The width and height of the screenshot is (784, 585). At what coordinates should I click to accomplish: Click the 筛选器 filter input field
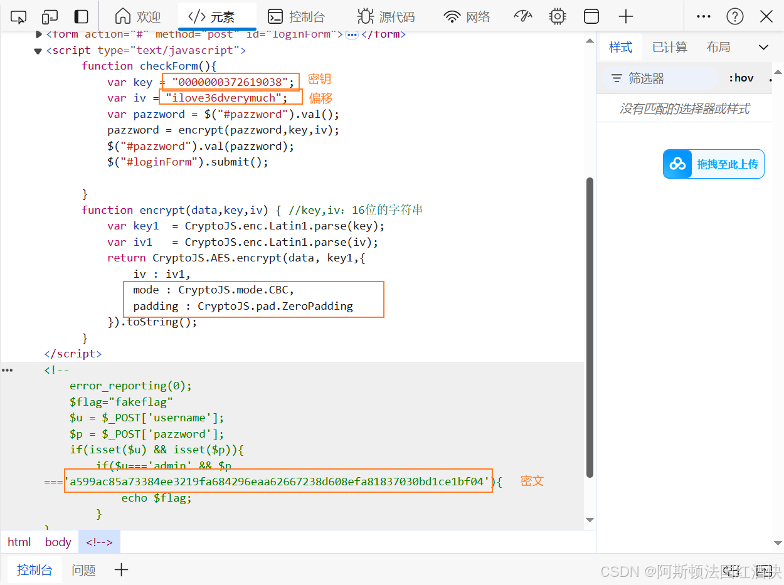(660, 78)
